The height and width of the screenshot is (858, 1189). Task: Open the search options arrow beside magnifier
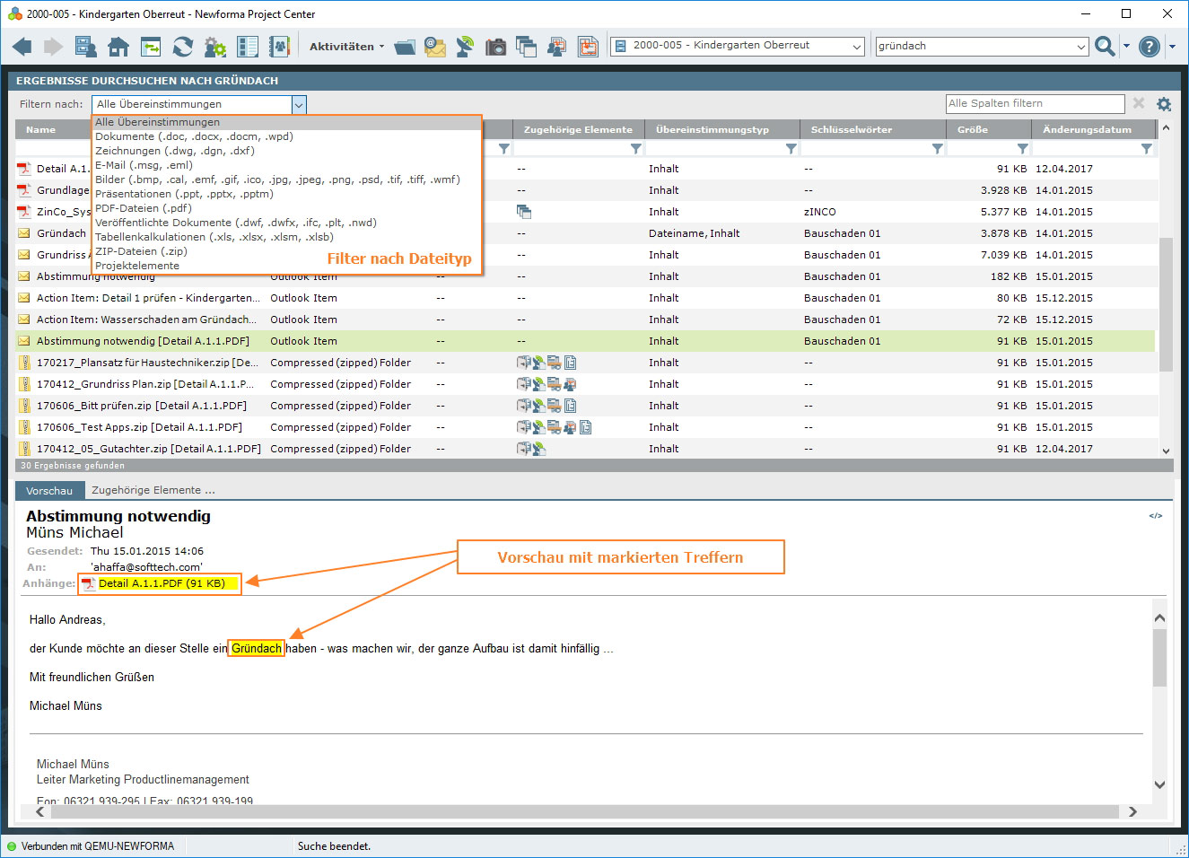pyautogui.click(x=1126, y=46)
